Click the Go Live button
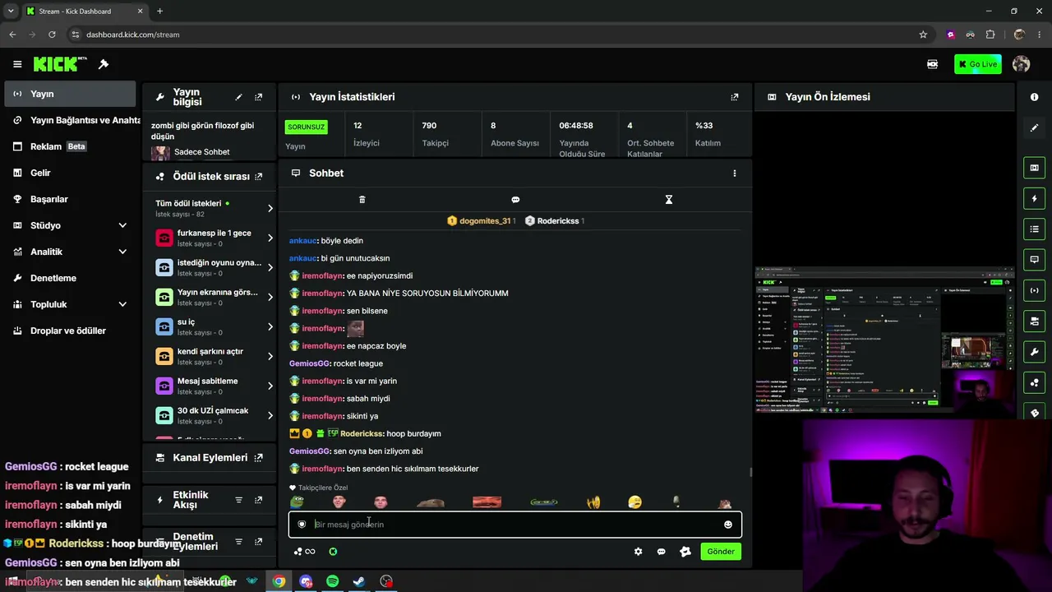This screenshot has height=592, width=1052. click(977, 64)
